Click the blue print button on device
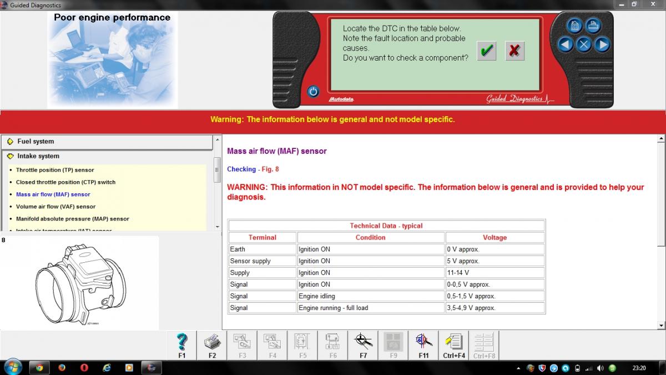Viewport: 666px width, 375px height. [593, 26]
